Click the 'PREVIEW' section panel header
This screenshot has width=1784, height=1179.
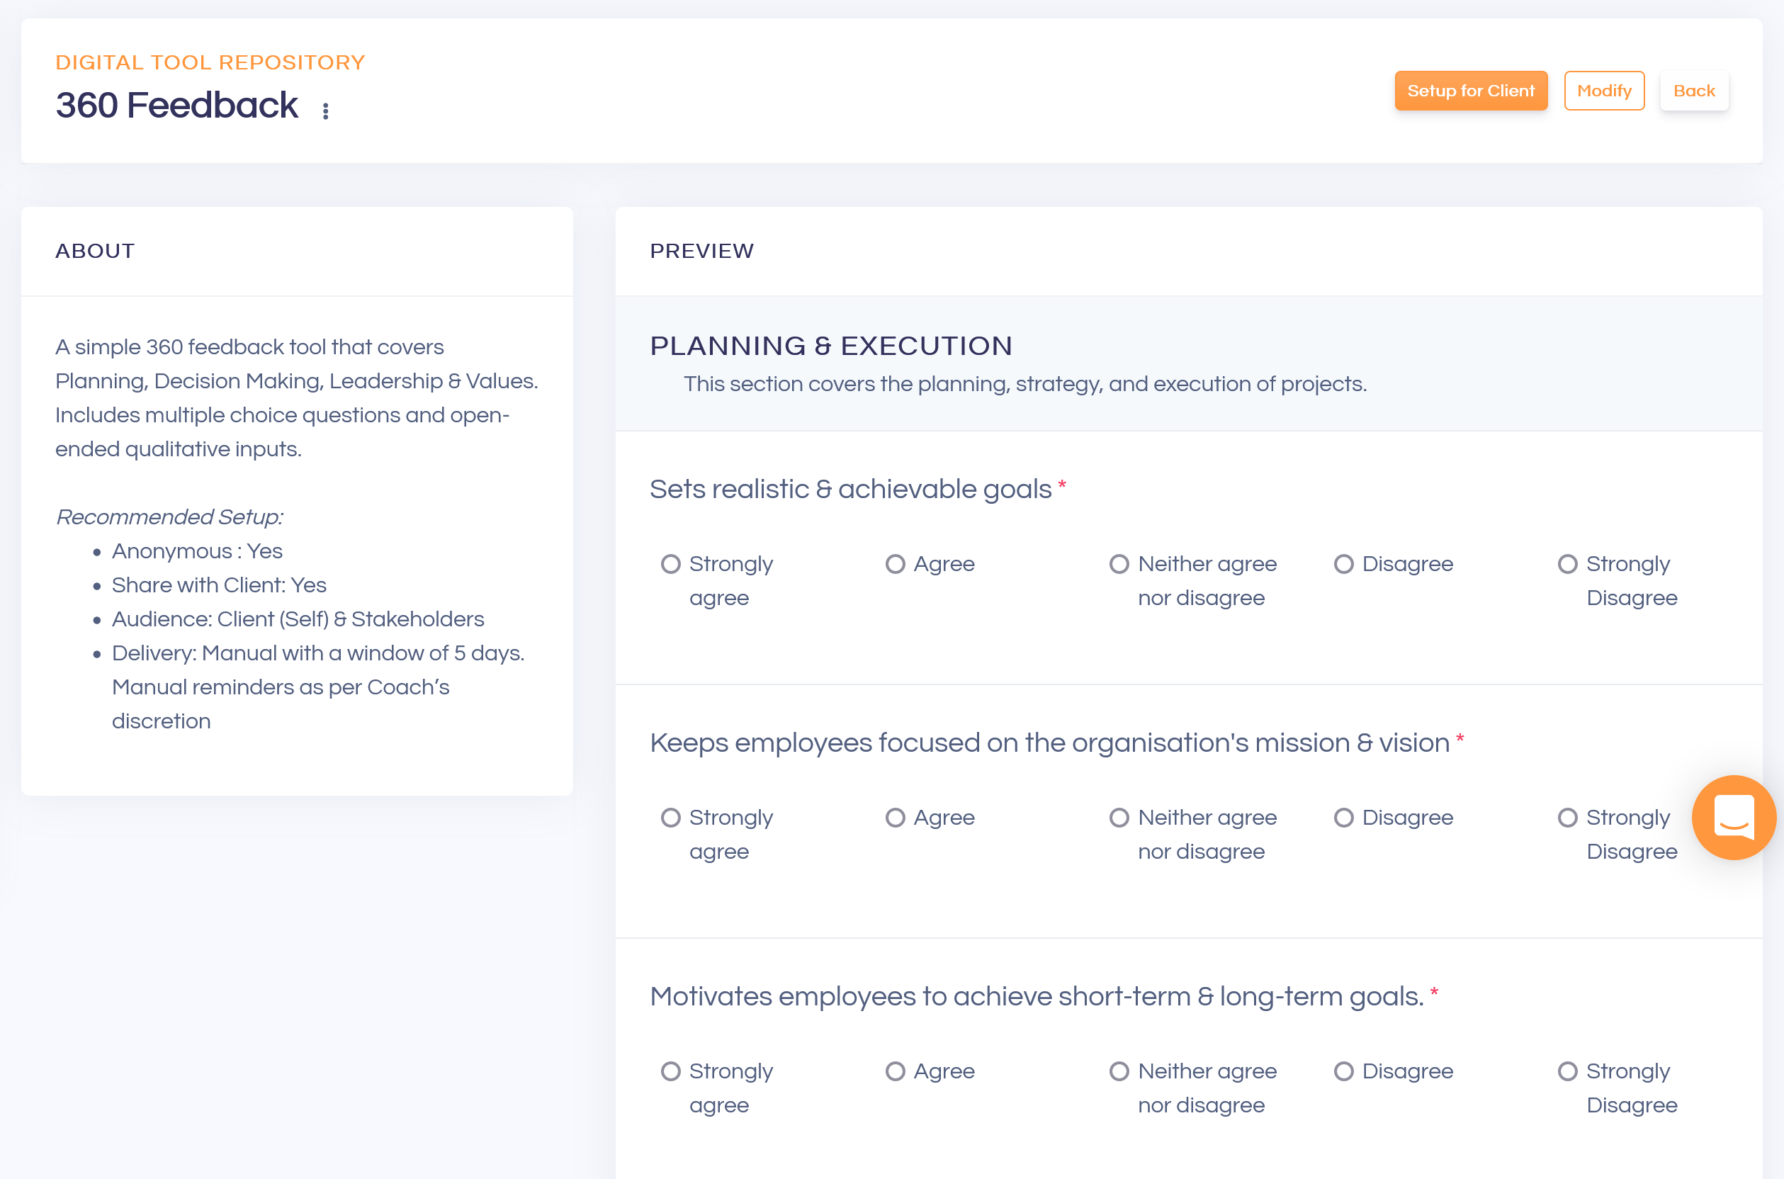tap(701, 250)
